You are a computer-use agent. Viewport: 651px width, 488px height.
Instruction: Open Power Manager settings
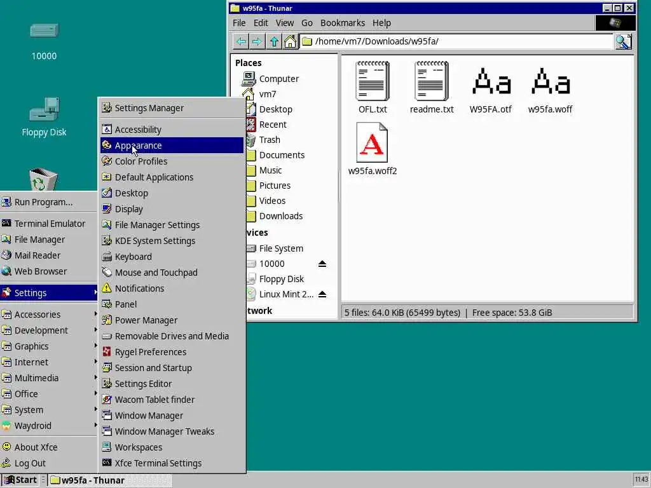coord(172,320)
